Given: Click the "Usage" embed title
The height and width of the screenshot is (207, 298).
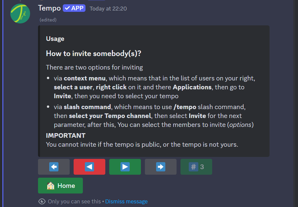Looking at the screenshot, I should [55, 39].
